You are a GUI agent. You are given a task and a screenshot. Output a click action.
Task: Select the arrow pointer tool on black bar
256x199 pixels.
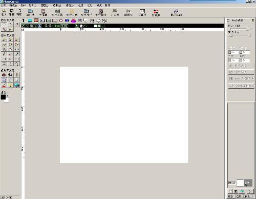coord(77,26)
